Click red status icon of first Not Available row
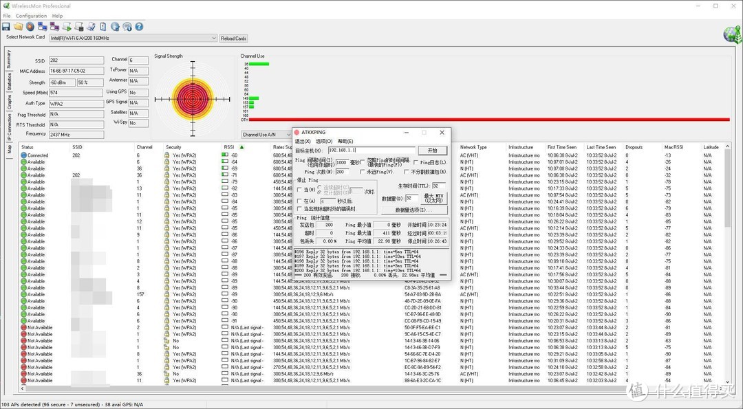The height and width of the screenshot is (409, 743). [x=23, y=328]
